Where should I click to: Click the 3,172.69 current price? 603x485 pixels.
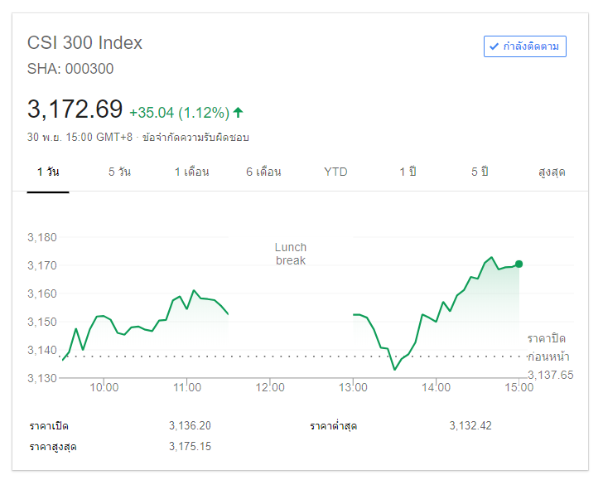tap(75, 109)
